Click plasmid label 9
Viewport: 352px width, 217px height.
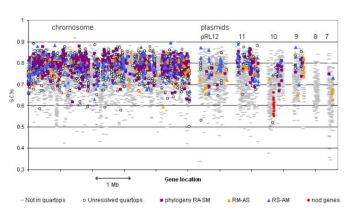[x=296, y=36]
